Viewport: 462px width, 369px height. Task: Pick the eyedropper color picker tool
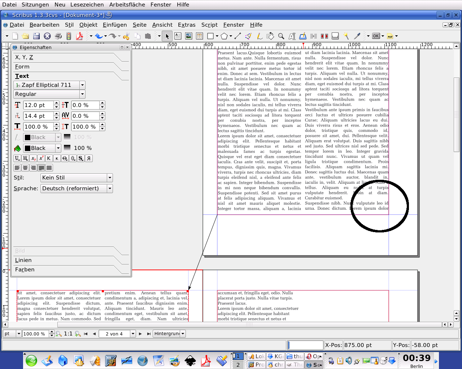coord(357,36)
